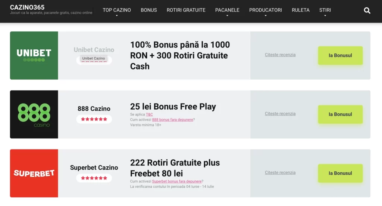The width and height of the screenshot is (382, 206).
Task: Click the CAZINO365 site title
Action: tap(27, 7)
